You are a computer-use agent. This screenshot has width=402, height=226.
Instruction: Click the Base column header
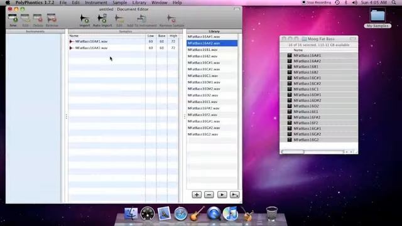coord(161,36)
